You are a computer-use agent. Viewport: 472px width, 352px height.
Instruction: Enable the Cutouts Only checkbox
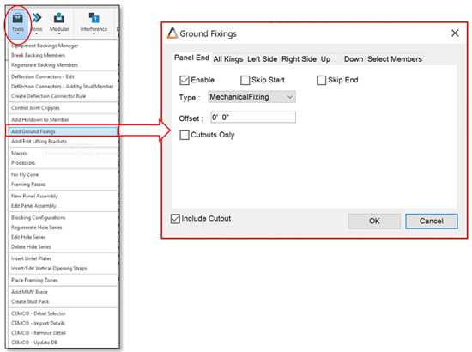click(x=185, y=135)
